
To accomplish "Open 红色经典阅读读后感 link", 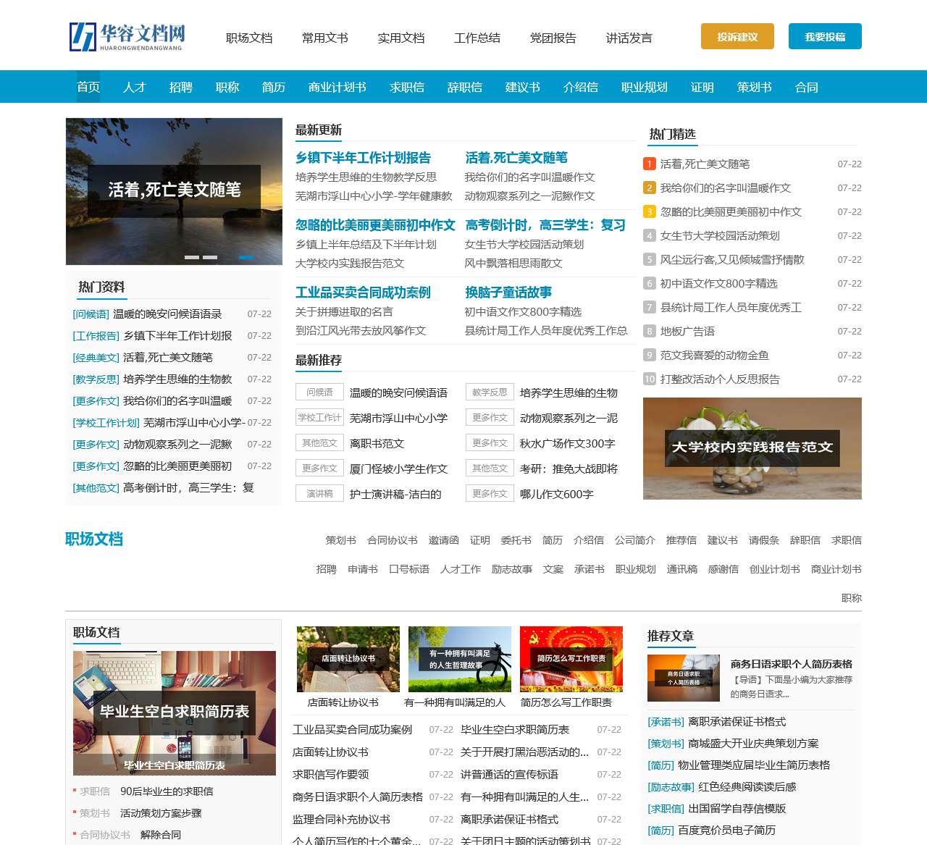I will click(747, 787).
